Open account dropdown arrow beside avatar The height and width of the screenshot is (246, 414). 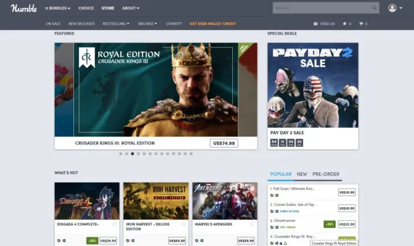pos(401,8)
